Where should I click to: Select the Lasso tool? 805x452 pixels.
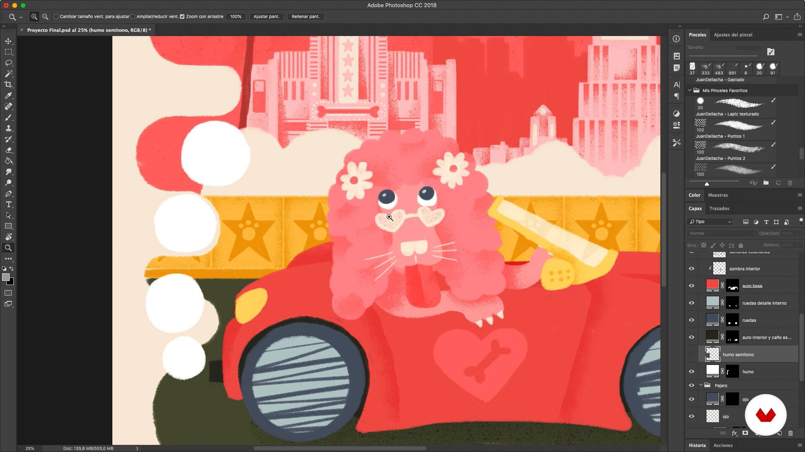coord(8,63)
